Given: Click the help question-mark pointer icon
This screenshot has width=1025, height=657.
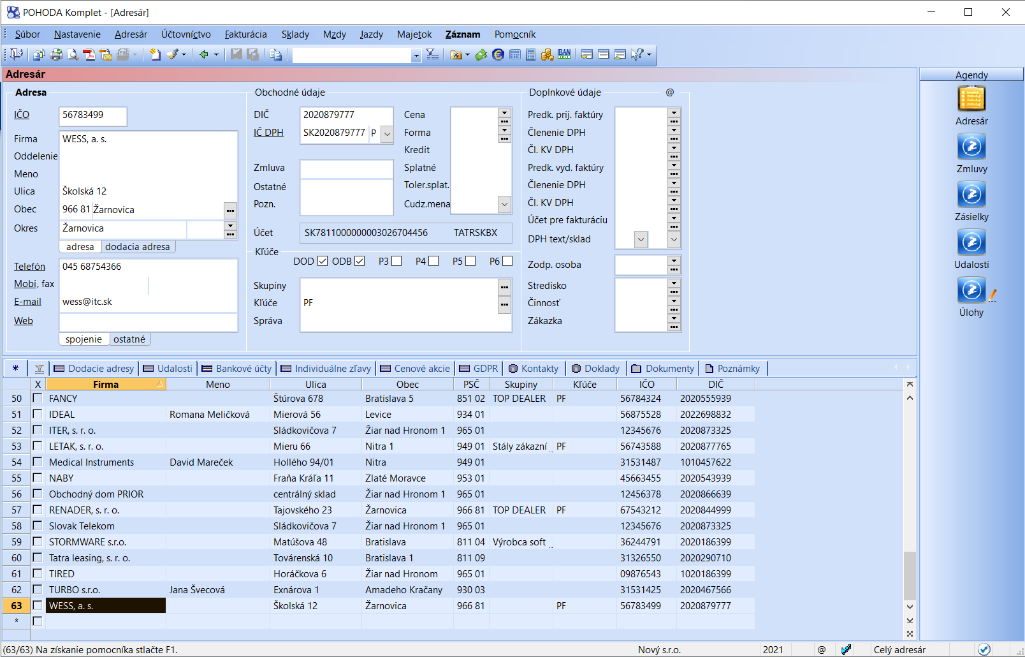Looking at the screenshot, I should (637, 55).
